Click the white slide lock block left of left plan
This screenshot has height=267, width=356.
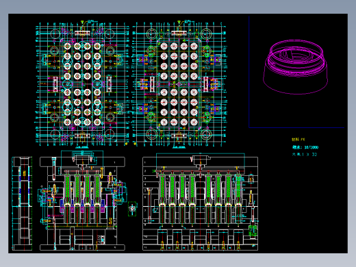click(55, 84)
